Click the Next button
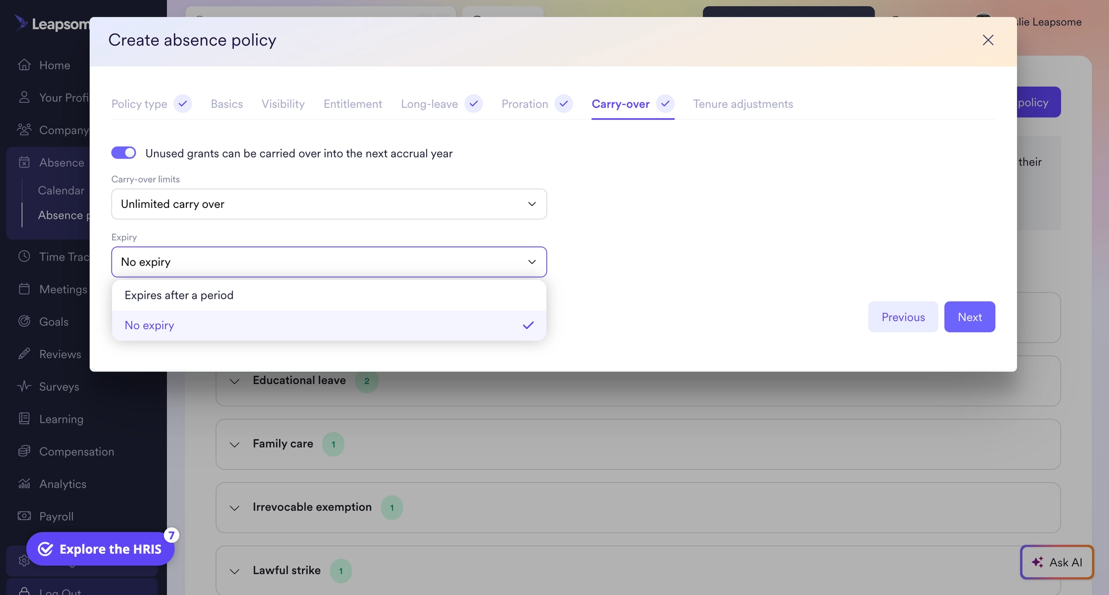 click(x=969, y=317)
